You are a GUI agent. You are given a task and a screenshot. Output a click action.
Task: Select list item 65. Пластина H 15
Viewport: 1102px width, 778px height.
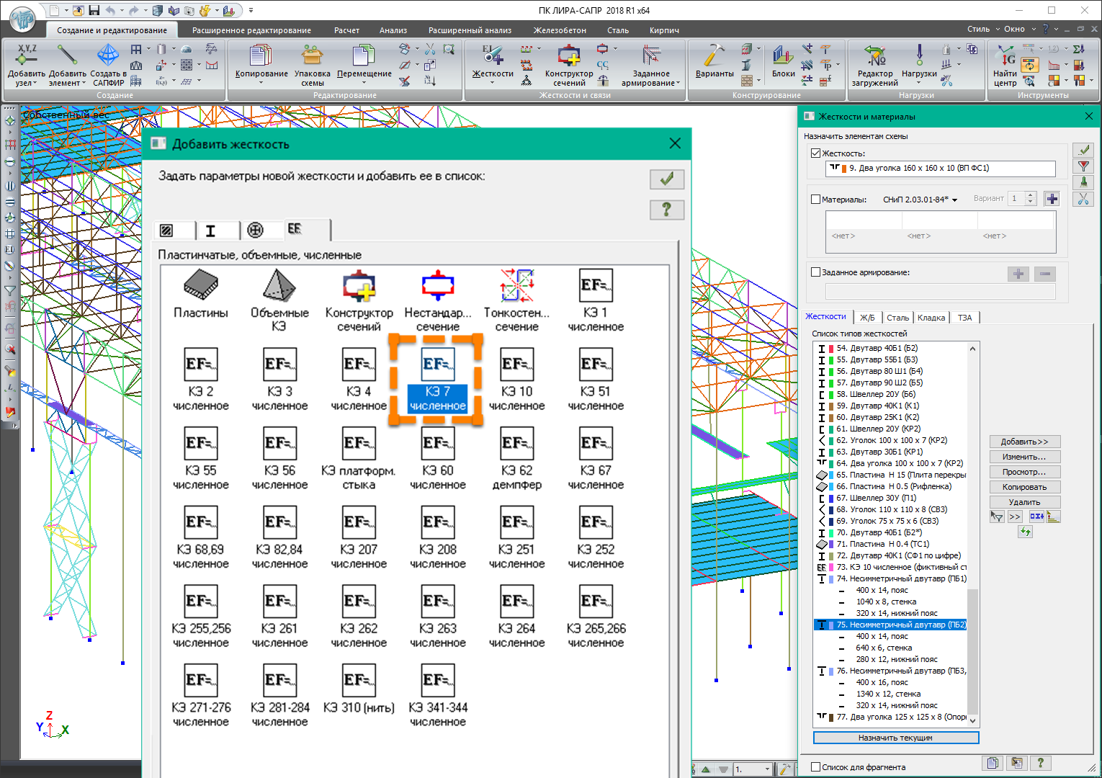pyautogui.click(x=900, y=475)
